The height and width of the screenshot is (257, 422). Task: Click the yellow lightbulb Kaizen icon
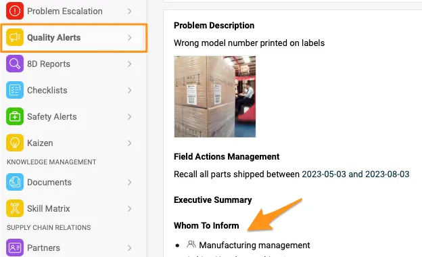click(15, 143)
